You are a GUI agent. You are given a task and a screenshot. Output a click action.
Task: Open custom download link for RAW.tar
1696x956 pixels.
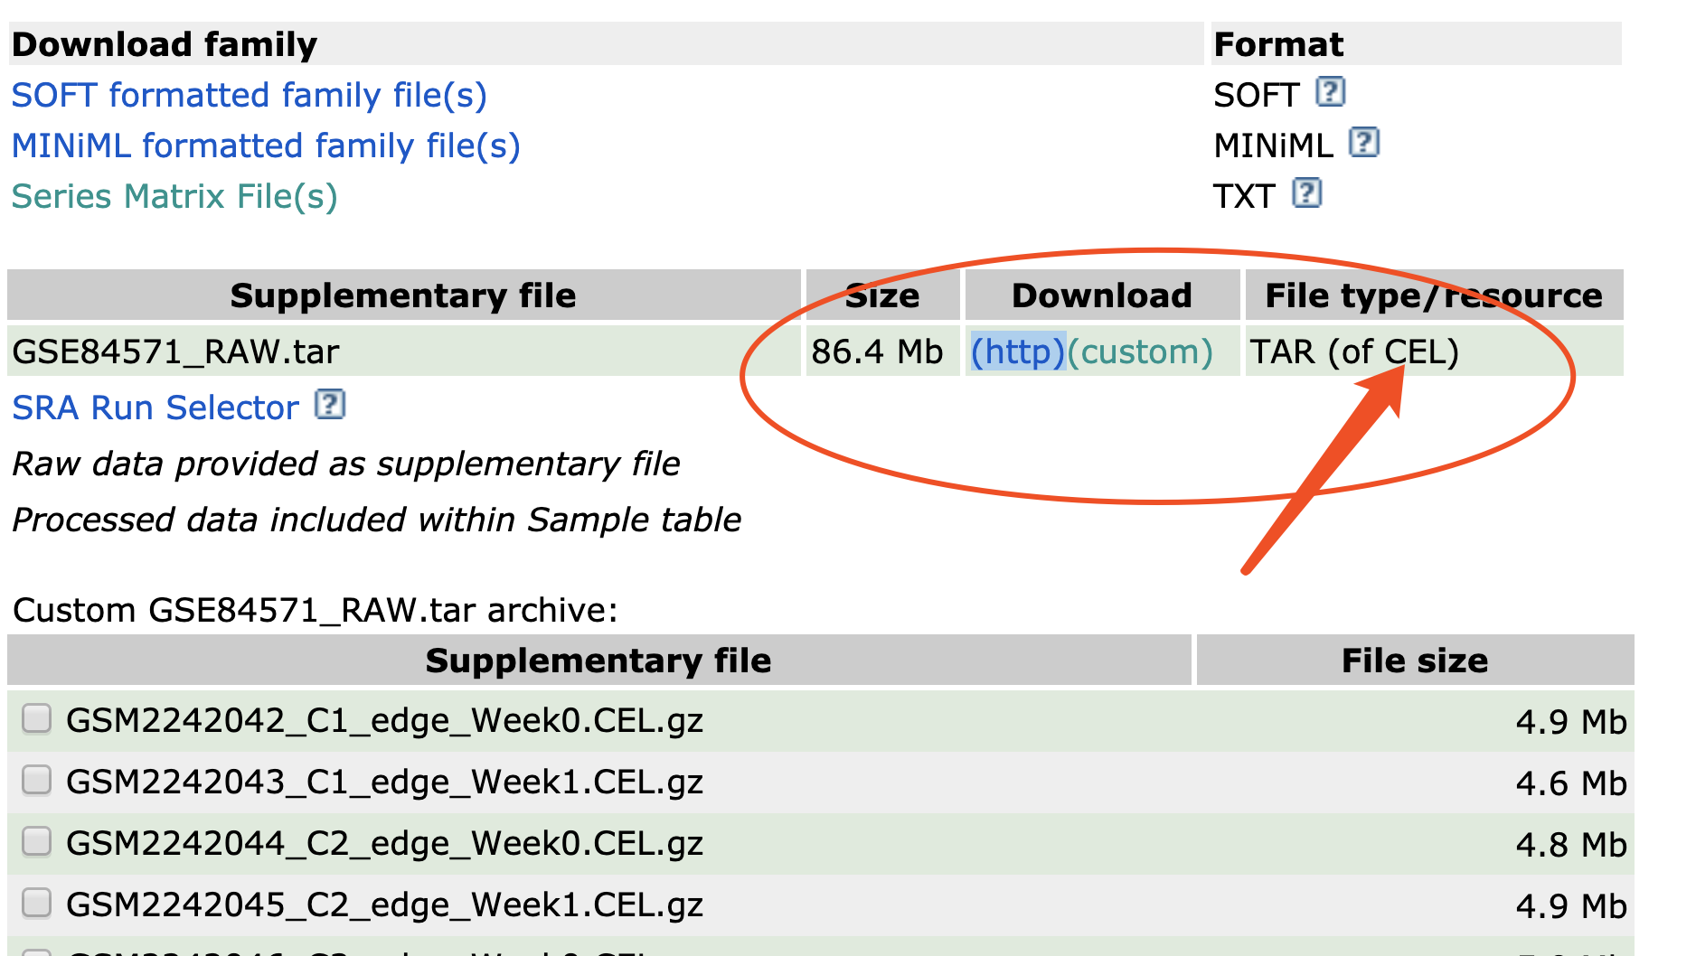tap(1140, 351)
